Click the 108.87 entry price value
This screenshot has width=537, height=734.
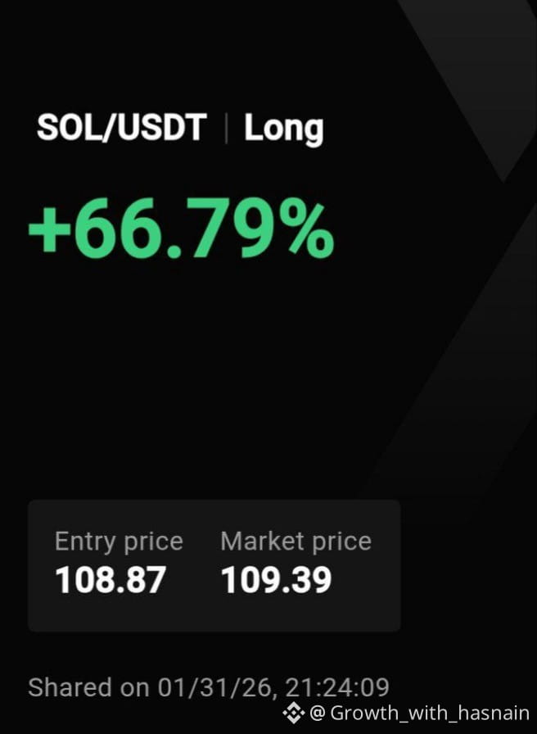tap(111, 580)
